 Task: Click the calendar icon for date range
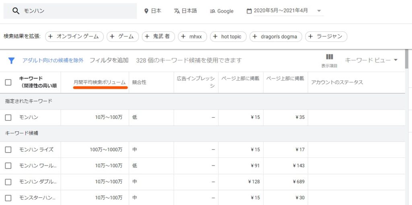click(x=249, y=11)
